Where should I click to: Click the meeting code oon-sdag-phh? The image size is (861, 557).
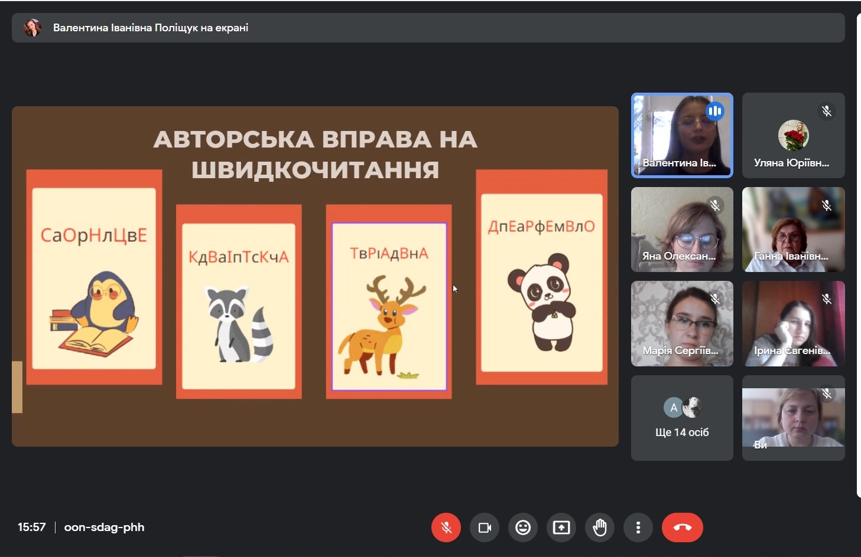point(104,527)
